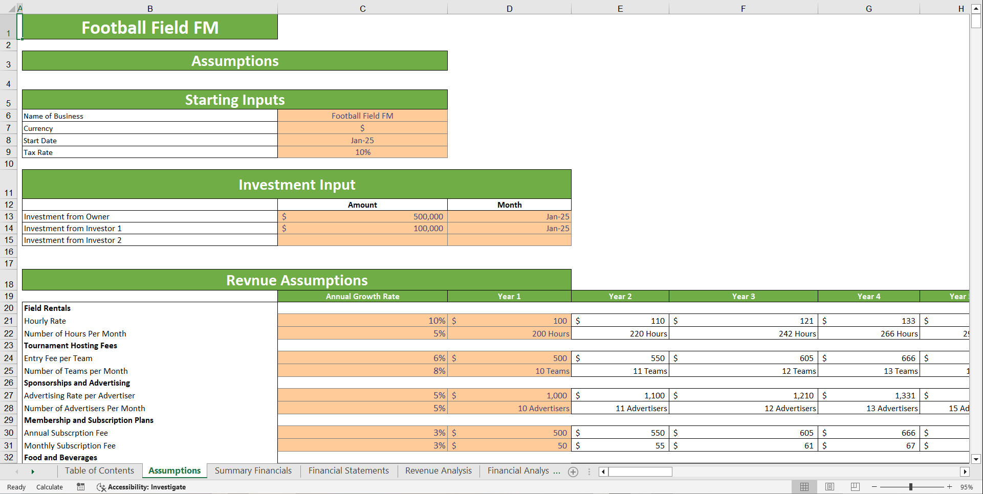This screenshot has height=494, width=983.
Task: Select the Tax Rate cell showing 10%
Action: 362,152
